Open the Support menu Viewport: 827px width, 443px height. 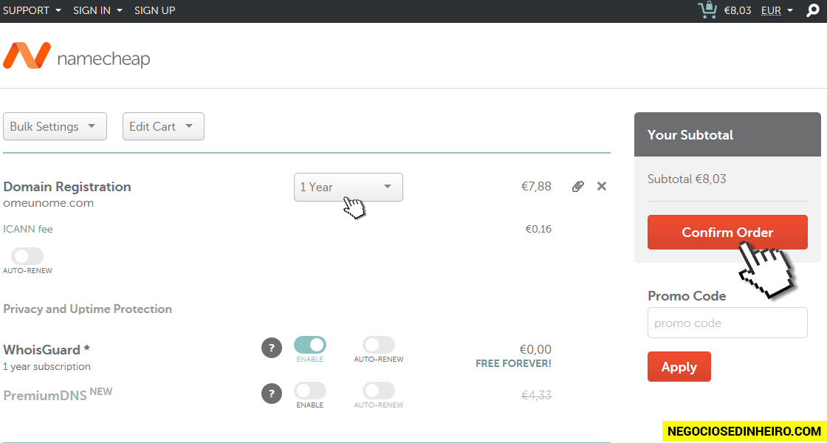[x=32, y=10]
